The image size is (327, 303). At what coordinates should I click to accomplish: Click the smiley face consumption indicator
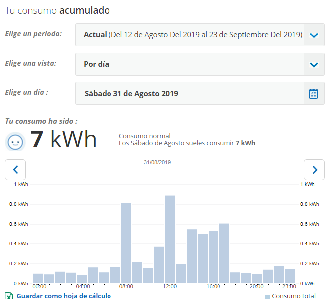click(15, 142)
